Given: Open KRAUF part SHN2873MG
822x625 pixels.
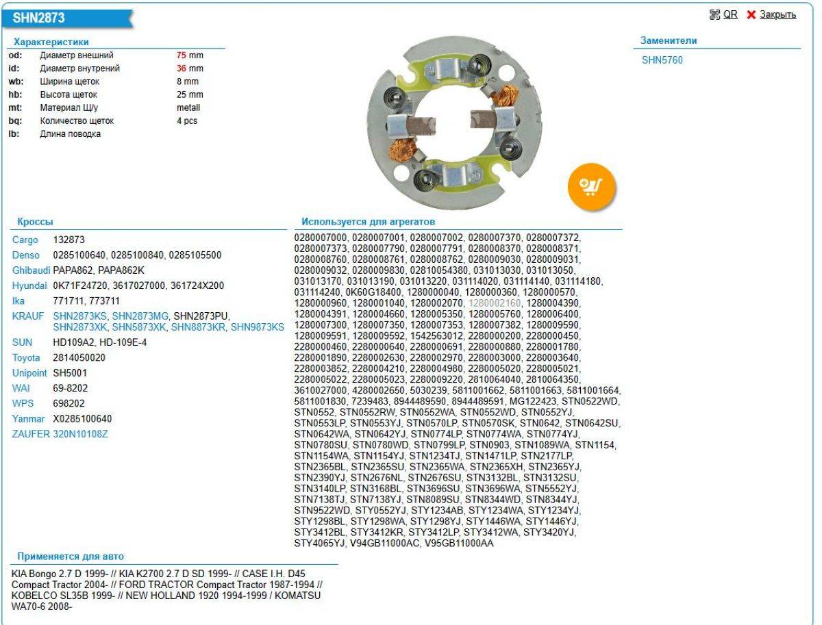Looking at the screenshot, I should pos(140,316).
